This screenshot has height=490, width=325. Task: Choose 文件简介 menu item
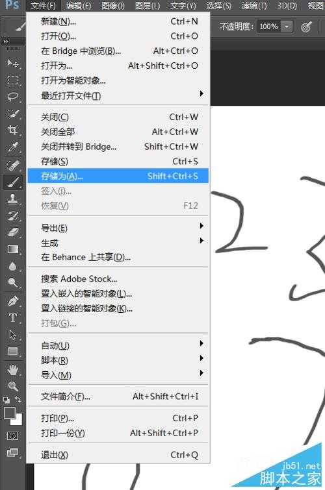pyautogui.click(x=118, y=397)
